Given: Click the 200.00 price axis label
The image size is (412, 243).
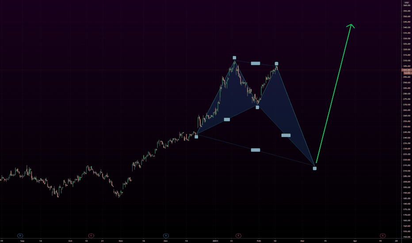Looking at the screenshot, I should [x=407, y=182].
